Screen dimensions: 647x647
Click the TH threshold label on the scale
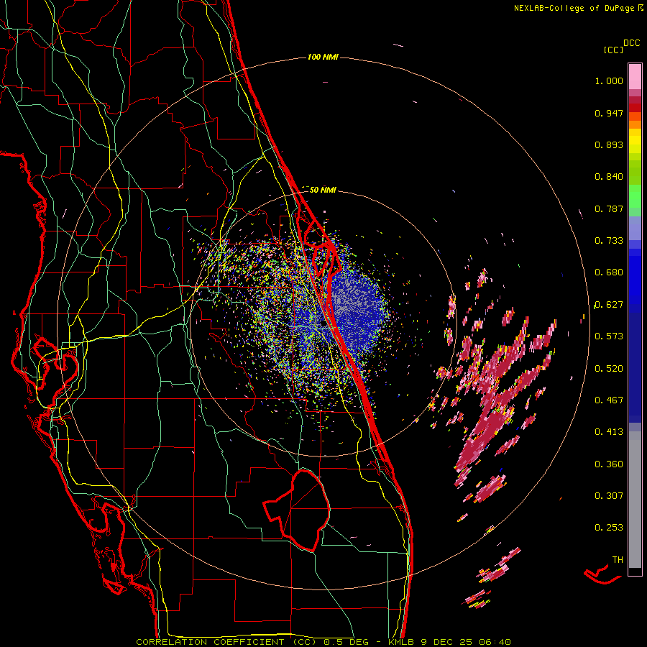tap(618, 560)
